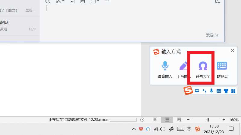241x135 pixels.
Task: Click microphone icon on Sogou IME bar
Action: [x=211, y=91]
